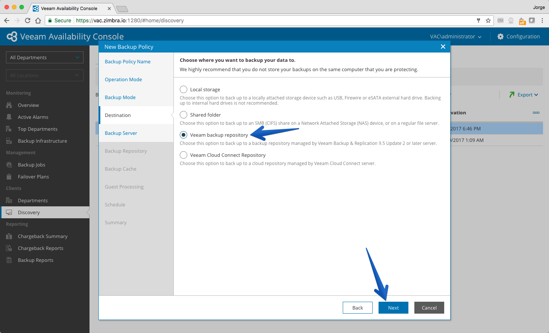Go to Backup Policy Name step
The width and height of the screenshot is (549, 333).
pyautogui.click(x=128, y=61)
